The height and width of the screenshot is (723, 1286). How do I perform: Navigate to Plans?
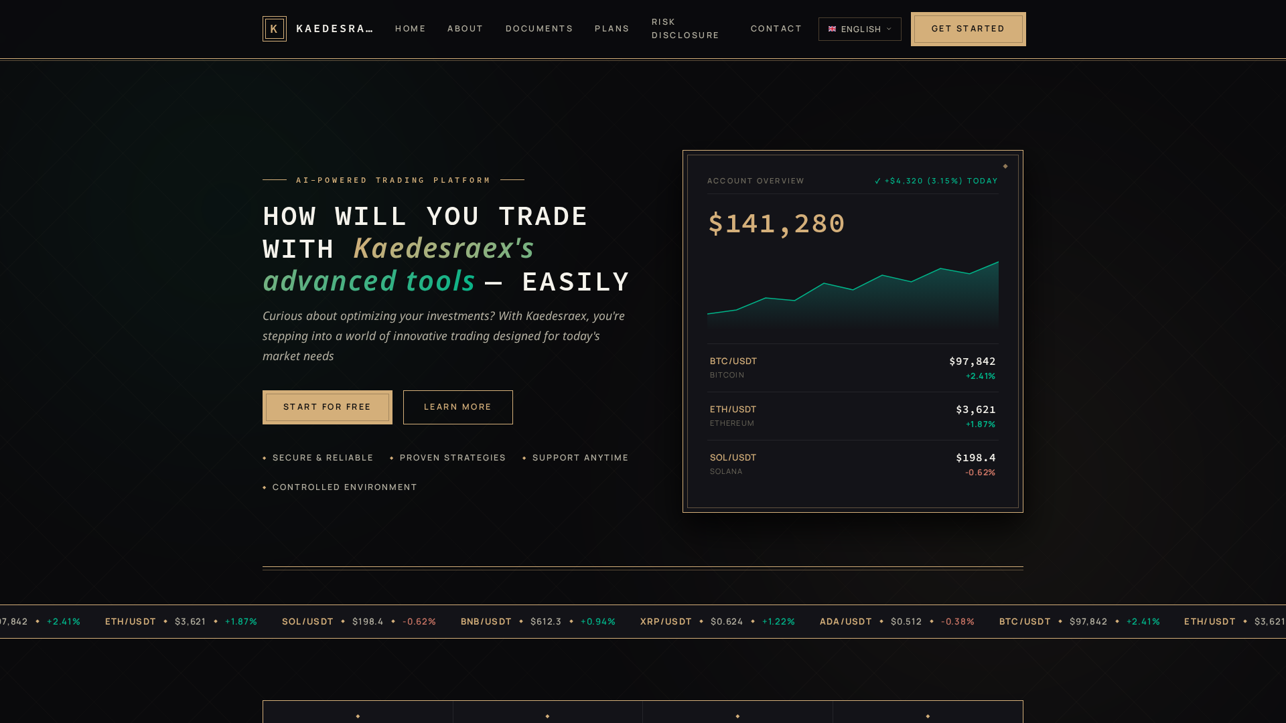612,29
